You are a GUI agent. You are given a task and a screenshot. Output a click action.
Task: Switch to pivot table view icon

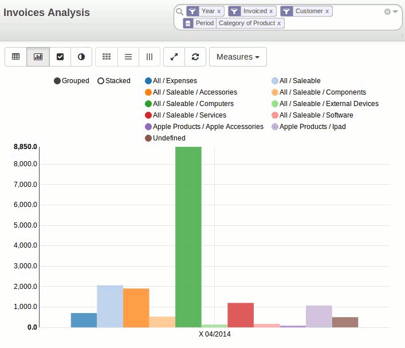click(16, 57)
